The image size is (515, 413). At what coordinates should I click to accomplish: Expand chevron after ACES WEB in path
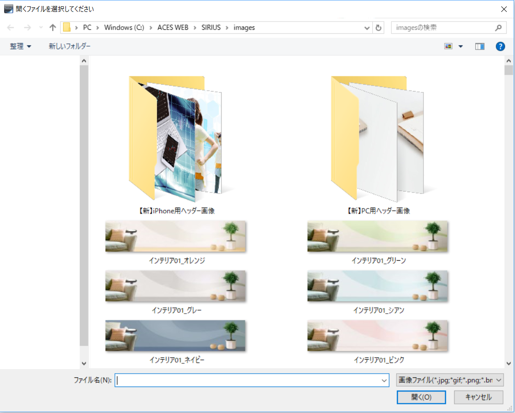195,27
